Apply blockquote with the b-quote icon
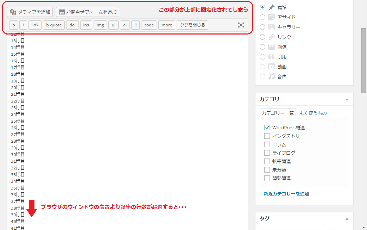The width and height of the screenshot is (367, 230). [53, 25]
